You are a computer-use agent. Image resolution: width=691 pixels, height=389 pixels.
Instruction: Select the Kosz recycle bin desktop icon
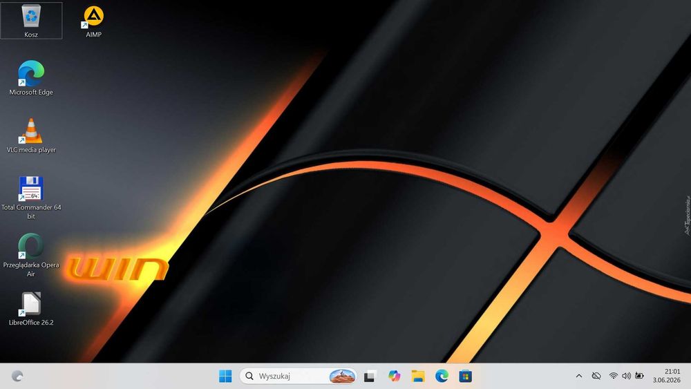[31, 21]
